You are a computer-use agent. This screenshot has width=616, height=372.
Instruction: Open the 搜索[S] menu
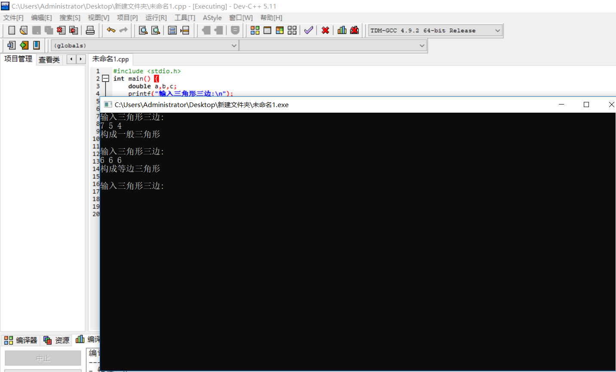(x=70, y=18)
